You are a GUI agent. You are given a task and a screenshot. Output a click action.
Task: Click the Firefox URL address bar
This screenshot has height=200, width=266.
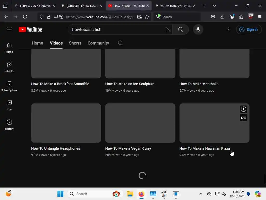(x=100, y=17)
